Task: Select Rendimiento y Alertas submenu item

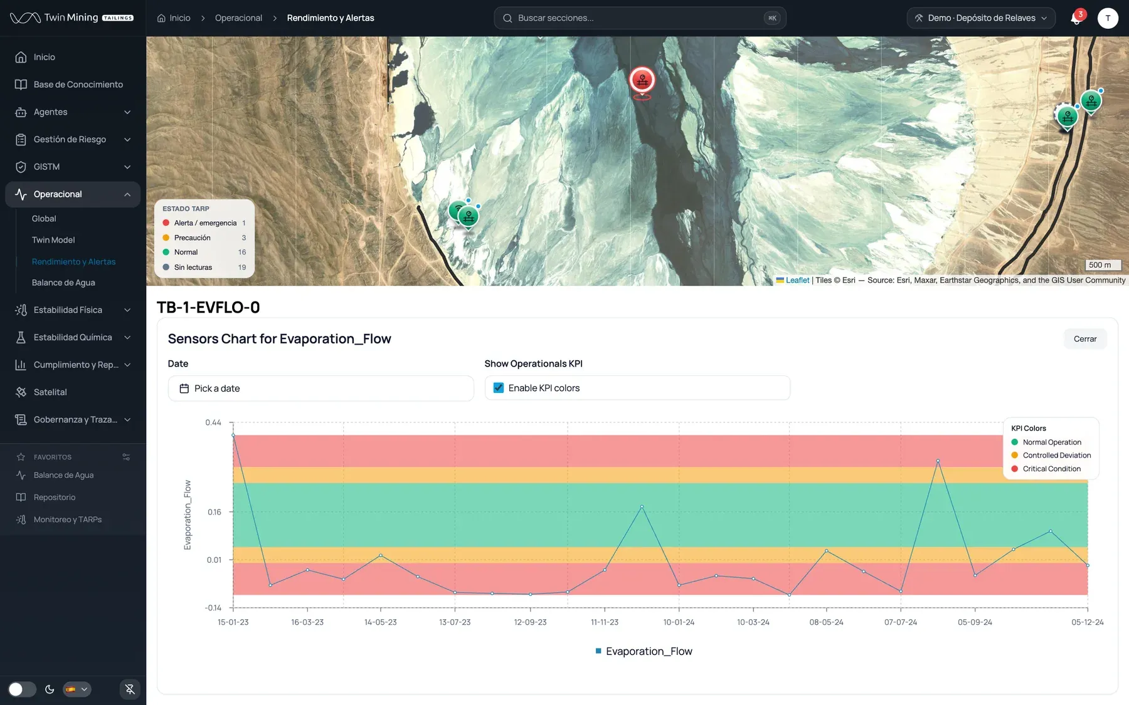Action: 74,262
